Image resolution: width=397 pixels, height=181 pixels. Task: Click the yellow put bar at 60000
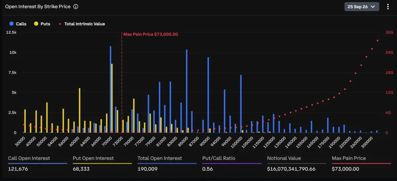tap(80, 110)
